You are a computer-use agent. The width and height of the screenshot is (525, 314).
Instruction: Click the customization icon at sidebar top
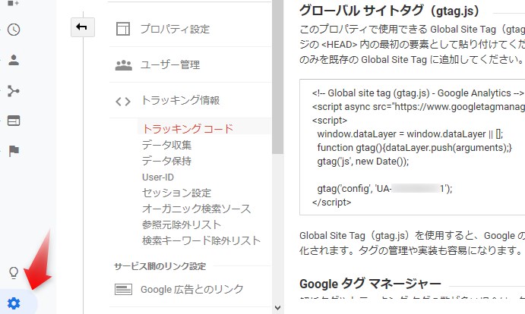[14, 3]
